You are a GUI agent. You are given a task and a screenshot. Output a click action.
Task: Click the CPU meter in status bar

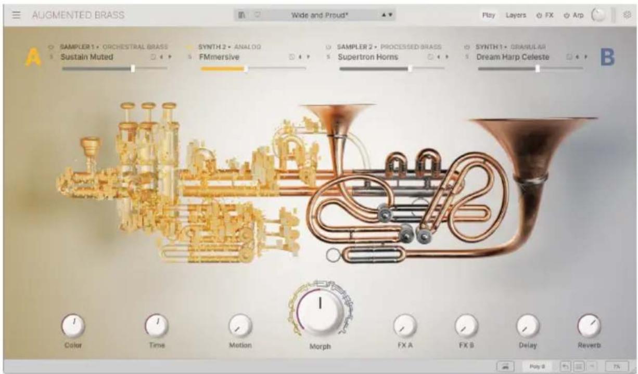(617, 366)
